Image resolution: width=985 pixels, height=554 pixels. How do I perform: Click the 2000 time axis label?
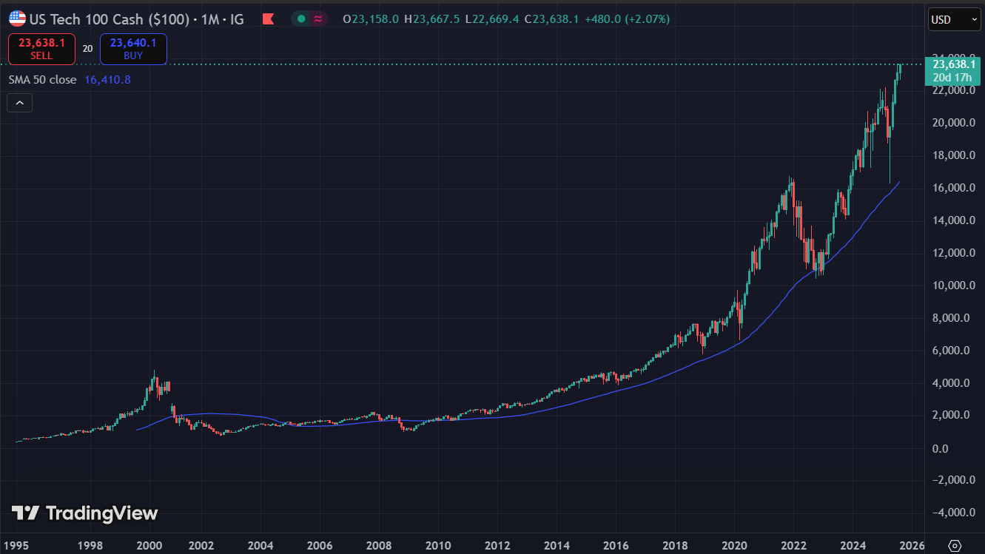149,545
